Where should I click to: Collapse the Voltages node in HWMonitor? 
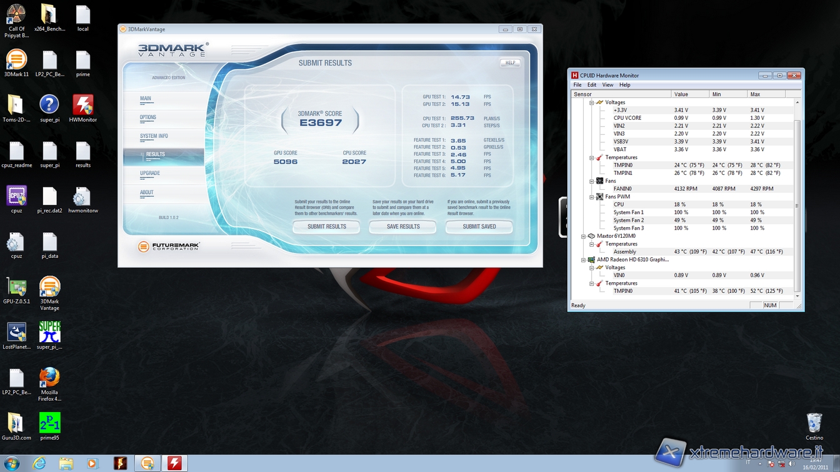tap(592, 102)
